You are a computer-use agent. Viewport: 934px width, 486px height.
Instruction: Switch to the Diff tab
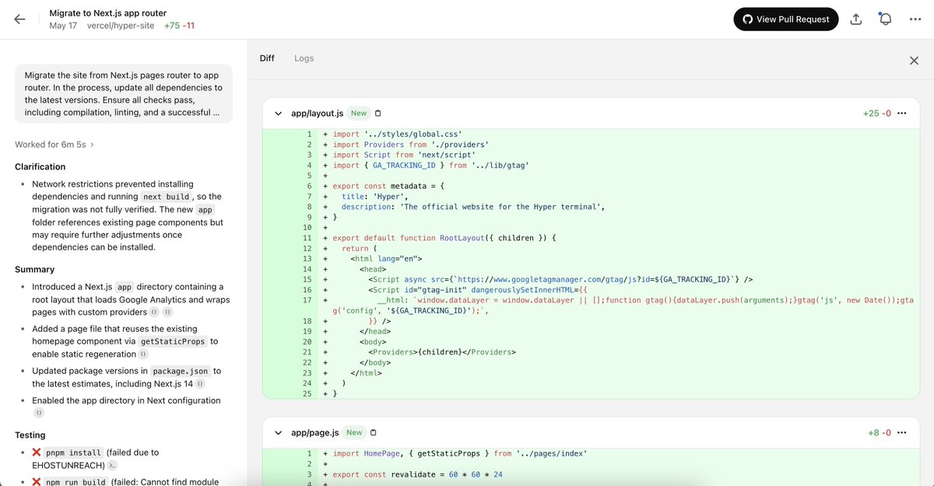(267, 58)
